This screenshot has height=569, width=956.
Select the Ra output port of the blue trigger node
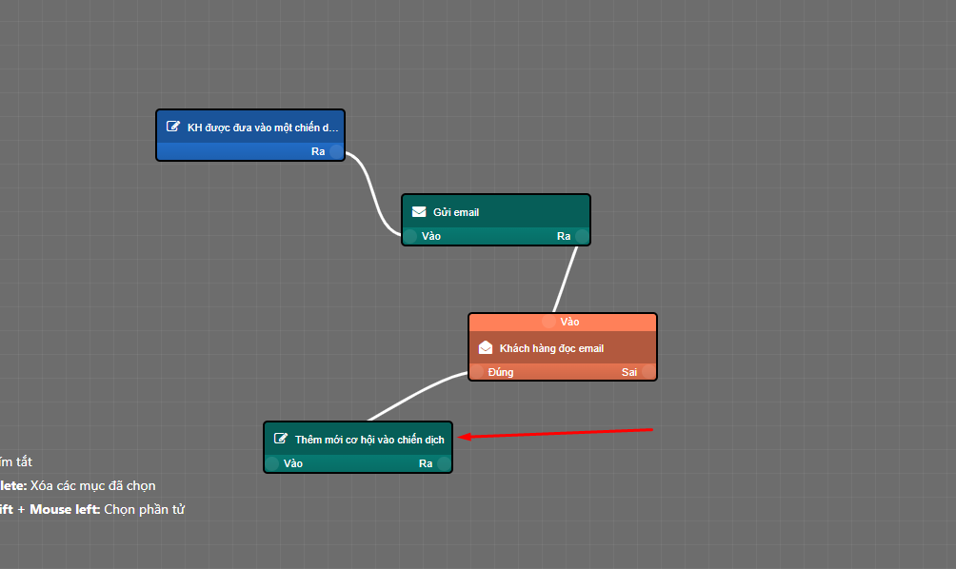coord(336,151)
